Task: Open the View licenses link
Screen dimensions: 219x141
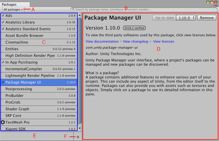Action: tap(164, 42)
